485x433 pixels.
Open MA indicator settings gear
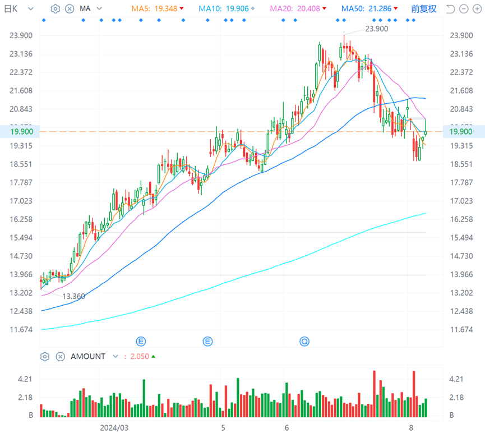tap(56, 8)
